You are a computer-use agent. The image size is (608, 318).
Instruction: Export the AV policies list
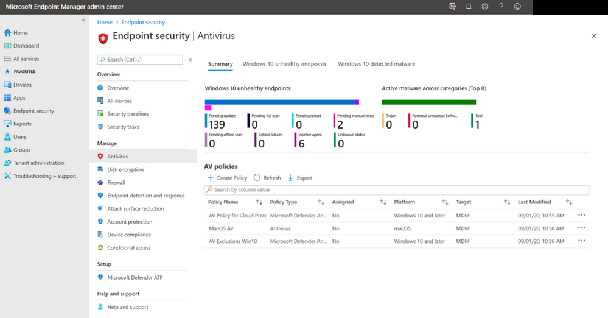tap(299, 178)
